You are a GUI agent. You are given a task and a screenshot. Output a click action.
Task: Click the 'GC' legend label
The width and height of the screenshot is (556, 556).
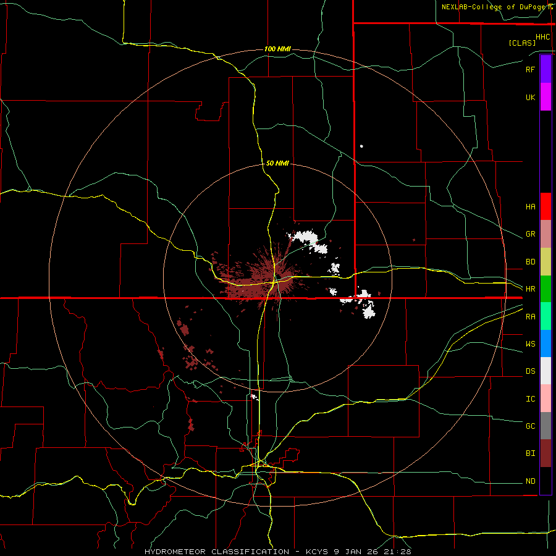(x=530, y=426)
